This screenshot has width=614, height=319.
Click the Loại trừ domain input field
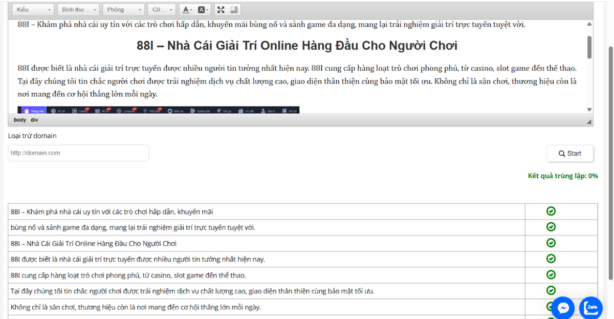pos(78,153)
